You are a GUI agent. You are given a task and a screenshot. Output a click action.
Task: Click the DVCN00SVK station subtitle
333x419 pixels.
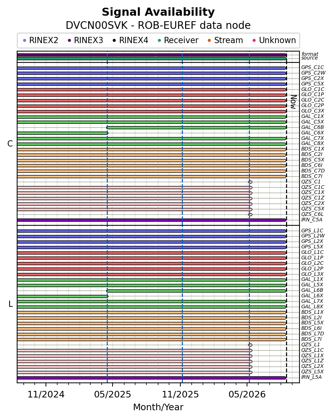(x=158, y=25)
